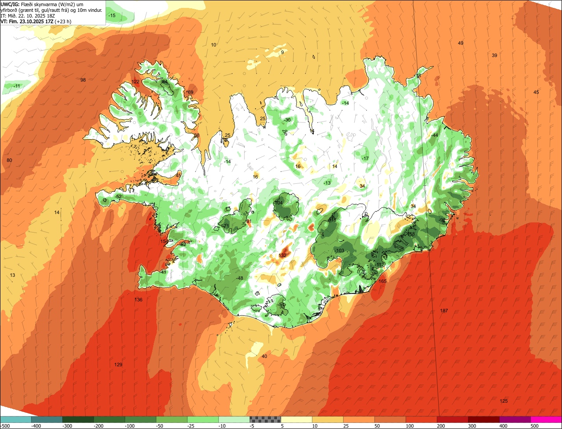Click the '-44' value in east Iceland
Viewport: 562px width, 429px height.
tap(434, 135)
